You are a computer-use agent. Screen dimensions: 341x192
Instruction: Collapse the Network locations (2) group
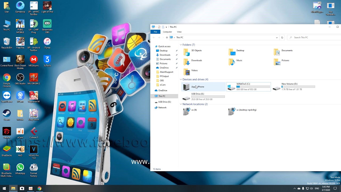pyautogui.click(x=181, y=104)
